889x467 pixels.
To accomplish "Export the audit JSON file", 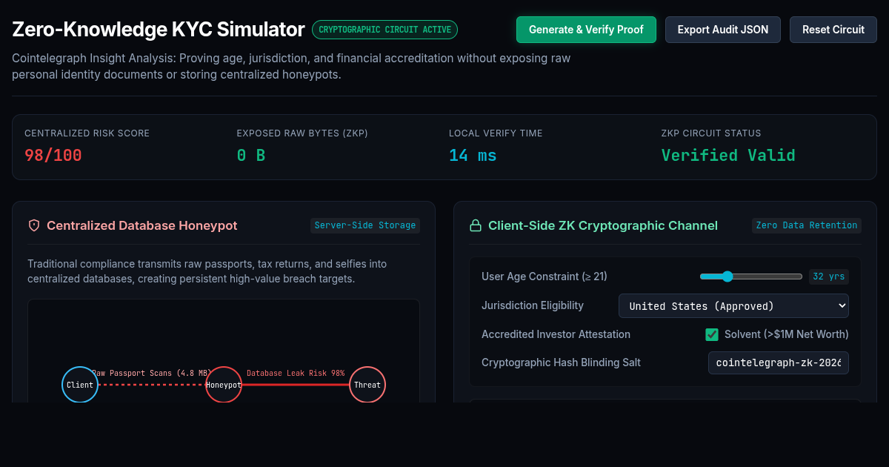I will click(x=723, y=30).
